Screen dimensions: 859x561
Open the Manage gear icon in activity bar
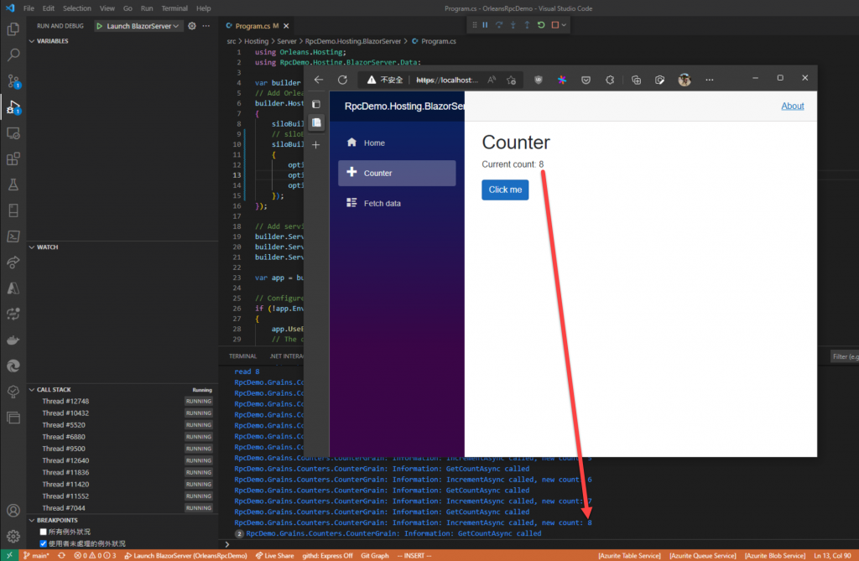coord(13,537)
